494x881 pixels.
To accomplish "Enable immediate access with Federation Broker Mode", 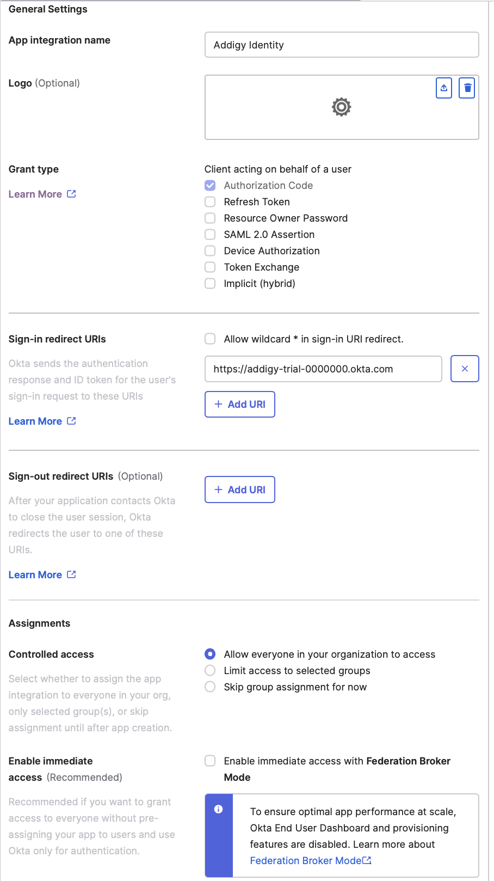I will click(210, 761).
